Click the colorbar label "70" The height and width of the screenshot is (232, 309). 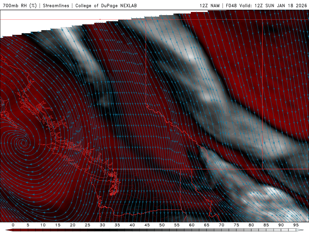(x=221, y=225)
